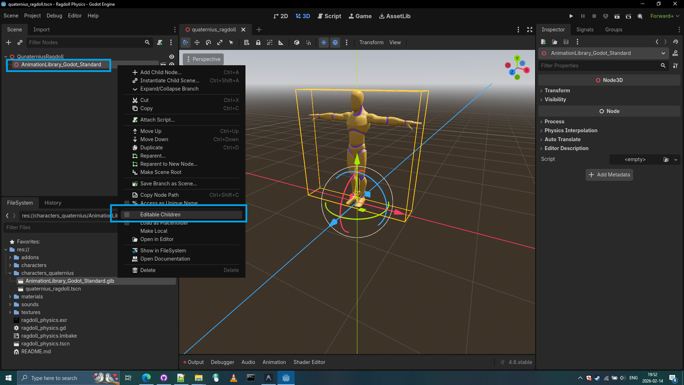Click the attach script icon in Scene dock
The image size is (684, 385).
click(160, 42)
